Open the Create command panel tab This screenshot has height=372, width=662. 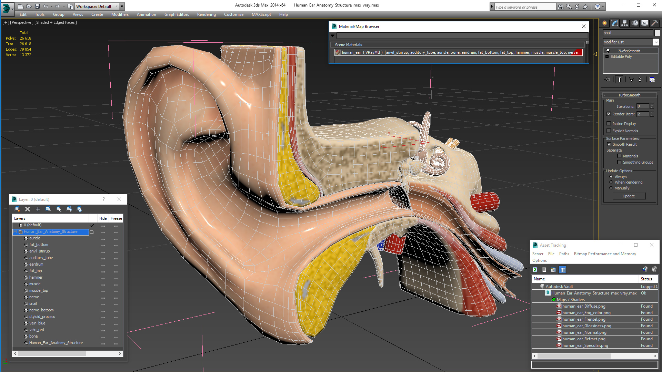pyautogui.click(x=605, y=23)
